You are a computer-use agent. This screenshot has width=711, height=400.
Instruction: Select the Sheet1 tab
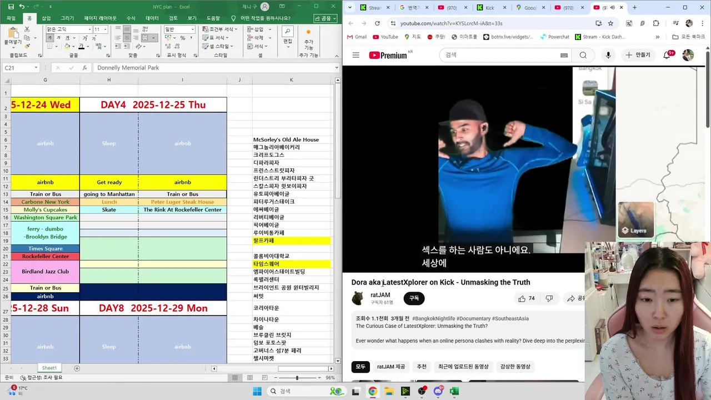pos(49,368)
